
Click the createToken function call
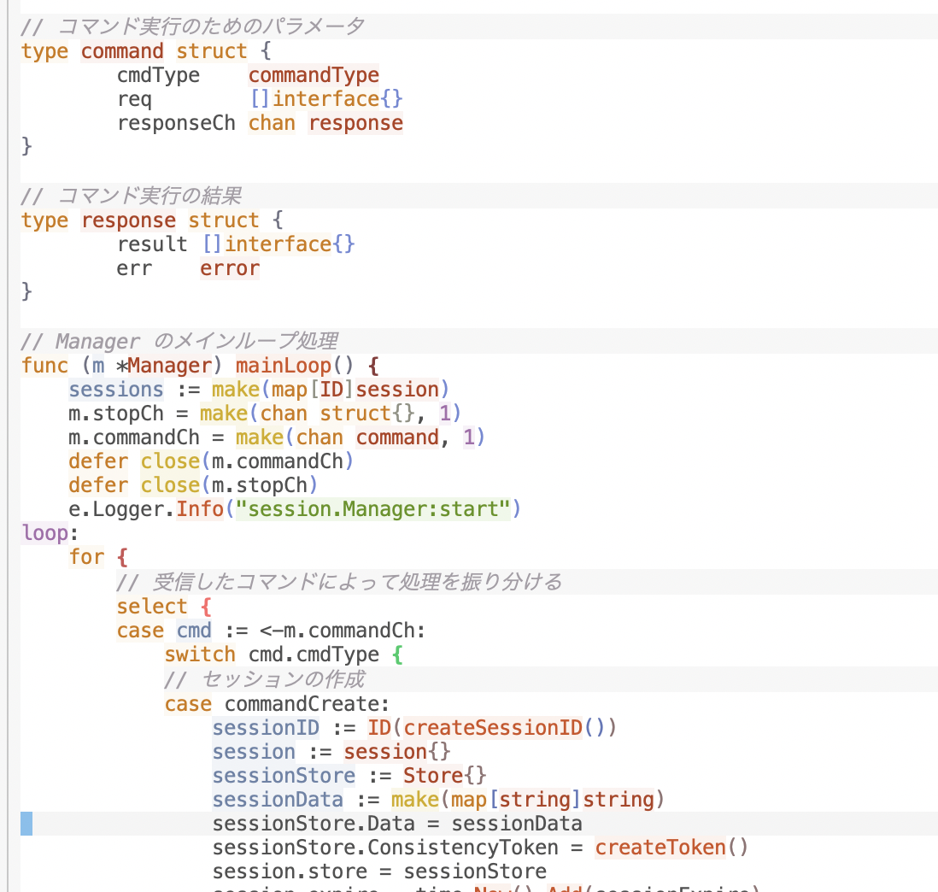point(660,848)
